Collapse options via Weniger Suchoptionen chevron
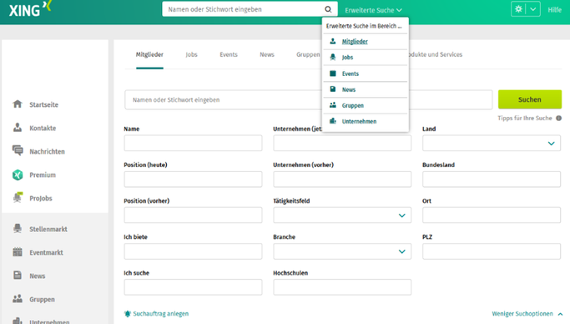Image resolution: width=570 pixels, height=324 pixels. (560, 314)
